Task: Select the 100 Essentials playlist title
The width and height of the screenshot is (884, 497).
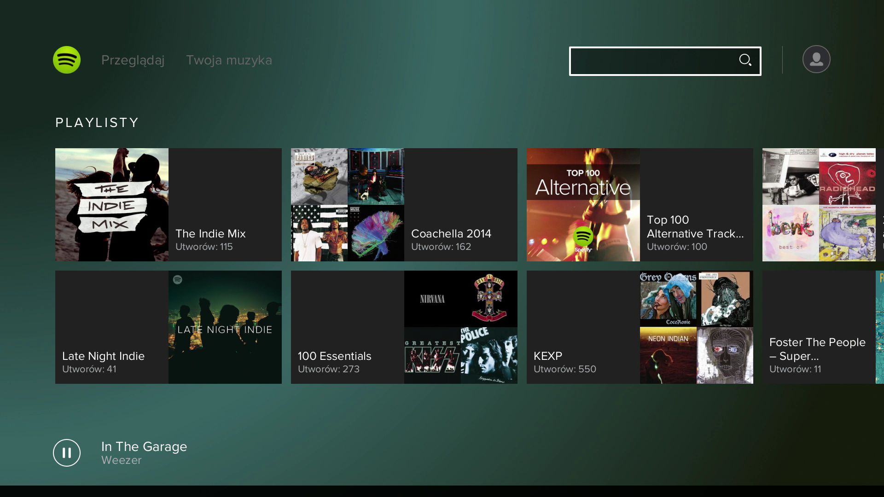Action: click(334, 356)
